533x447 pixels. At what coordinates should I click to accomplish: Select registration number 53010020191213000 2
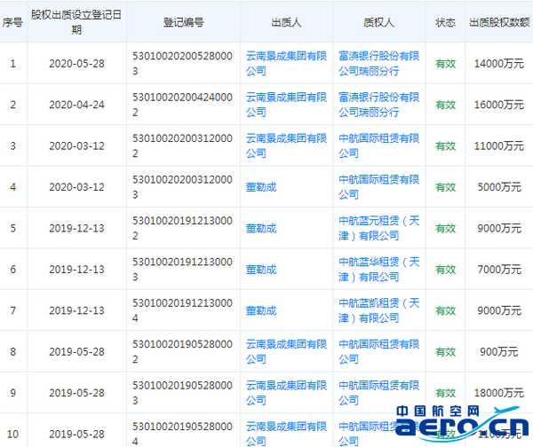tap(182, 228)
